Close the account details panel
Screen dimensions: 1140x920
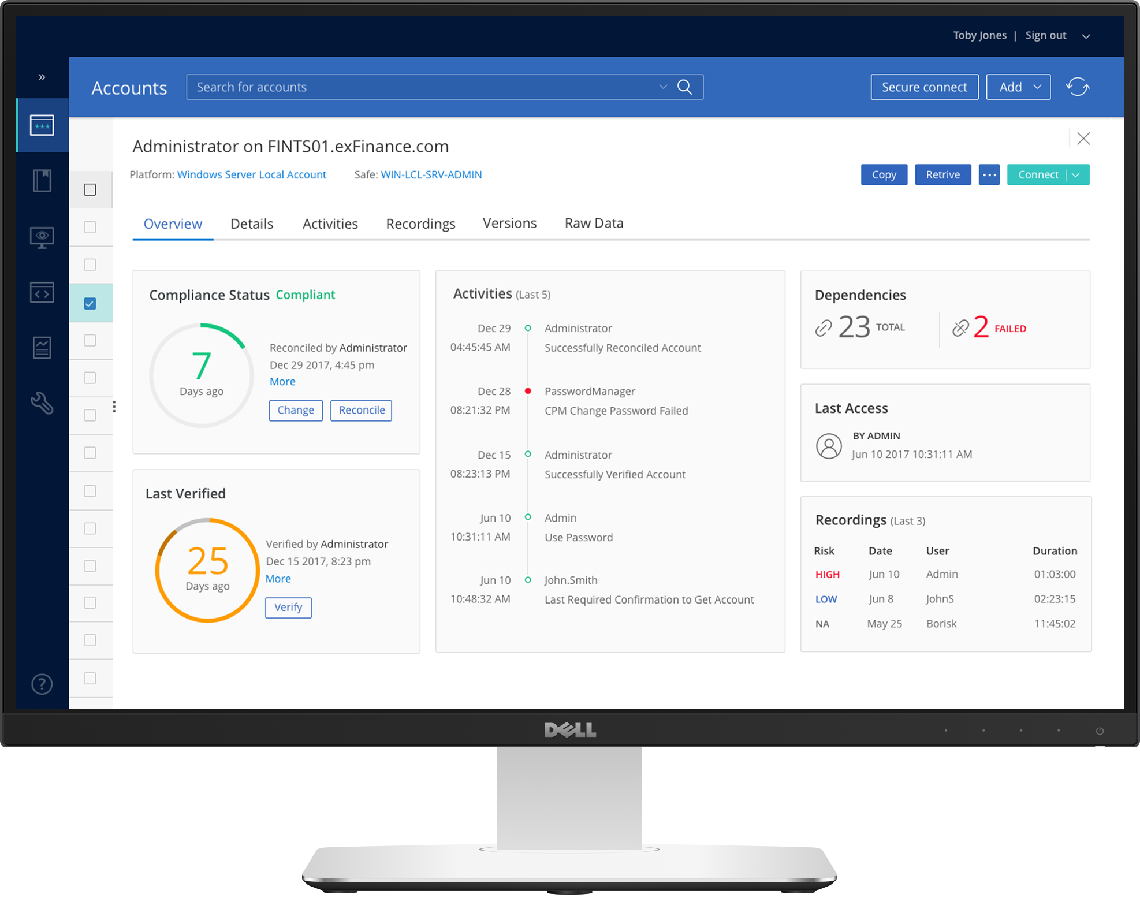(x=1083, y=139)
